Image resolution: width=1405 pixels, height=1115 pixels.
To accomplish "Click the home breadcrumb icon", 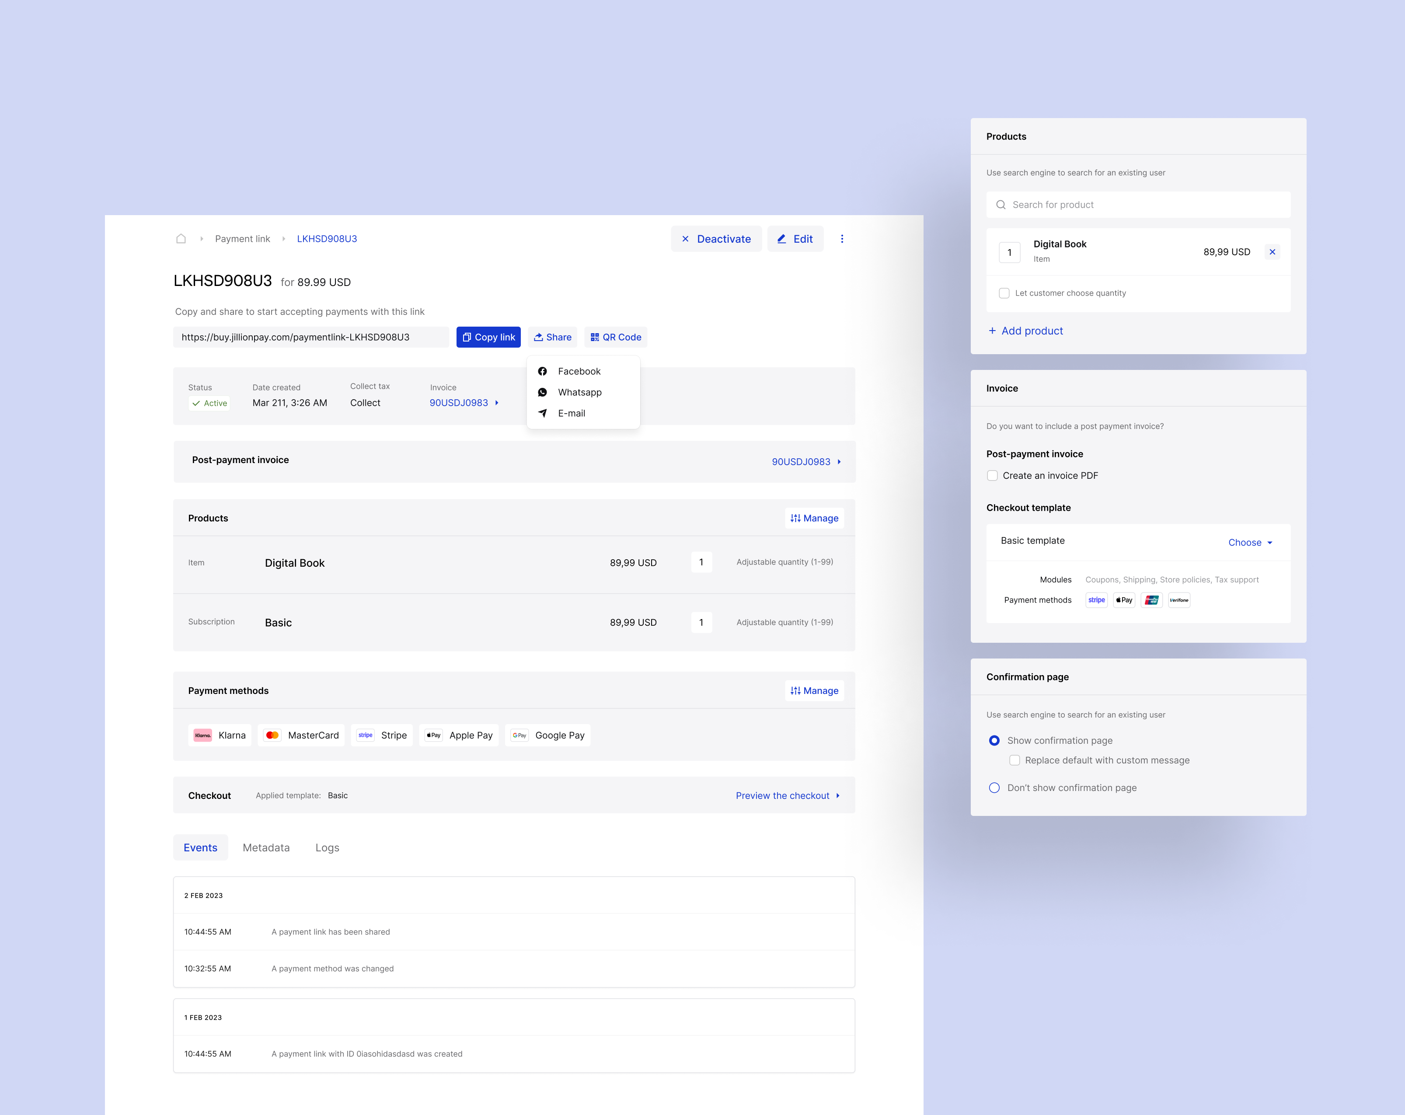I will pyautogui.click(x=181, y=238).
